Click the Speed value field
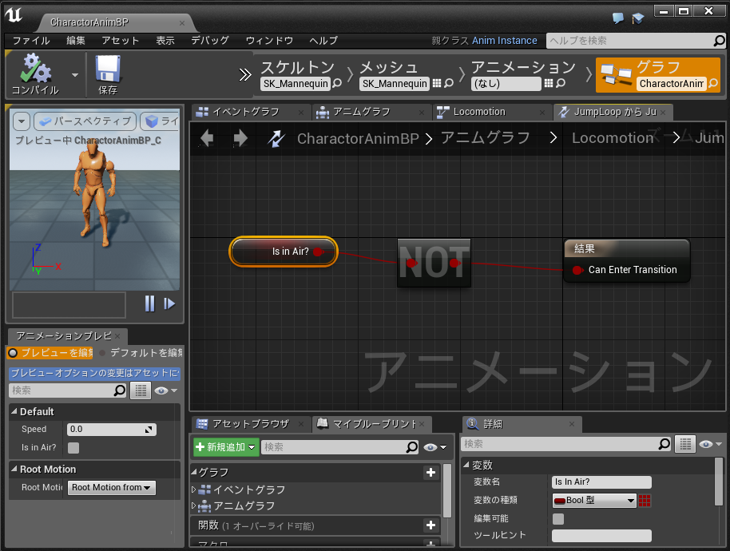Screen dimensions: 730x551 pos(111,429)
